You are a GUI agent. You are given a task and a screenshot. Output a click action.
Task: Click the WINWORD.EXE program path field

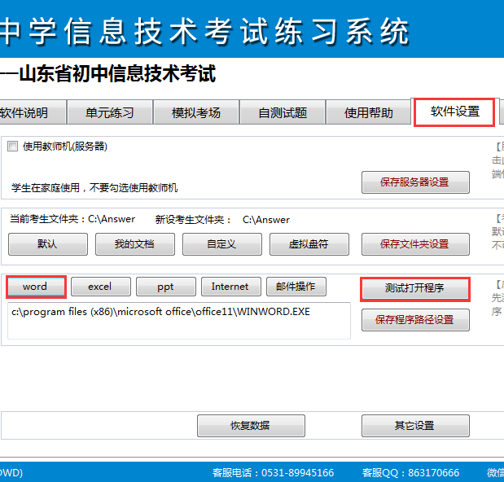coord(179,320)
